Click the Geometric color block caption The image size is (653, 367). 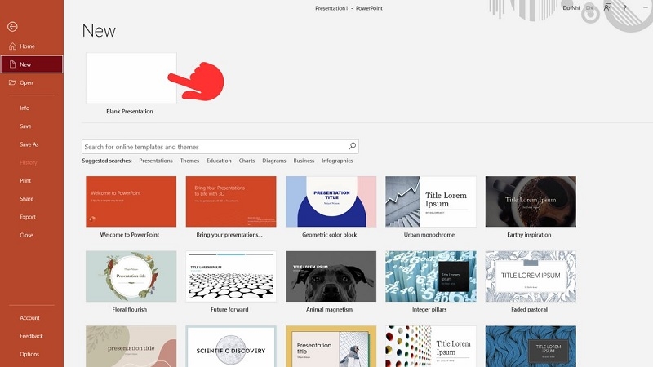pyautogui.click(x=330, y=235)
